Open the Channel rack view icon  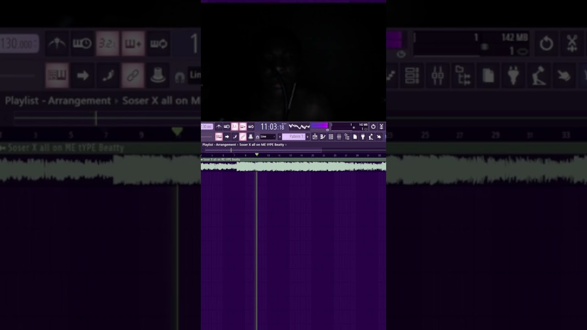(331, 137)
